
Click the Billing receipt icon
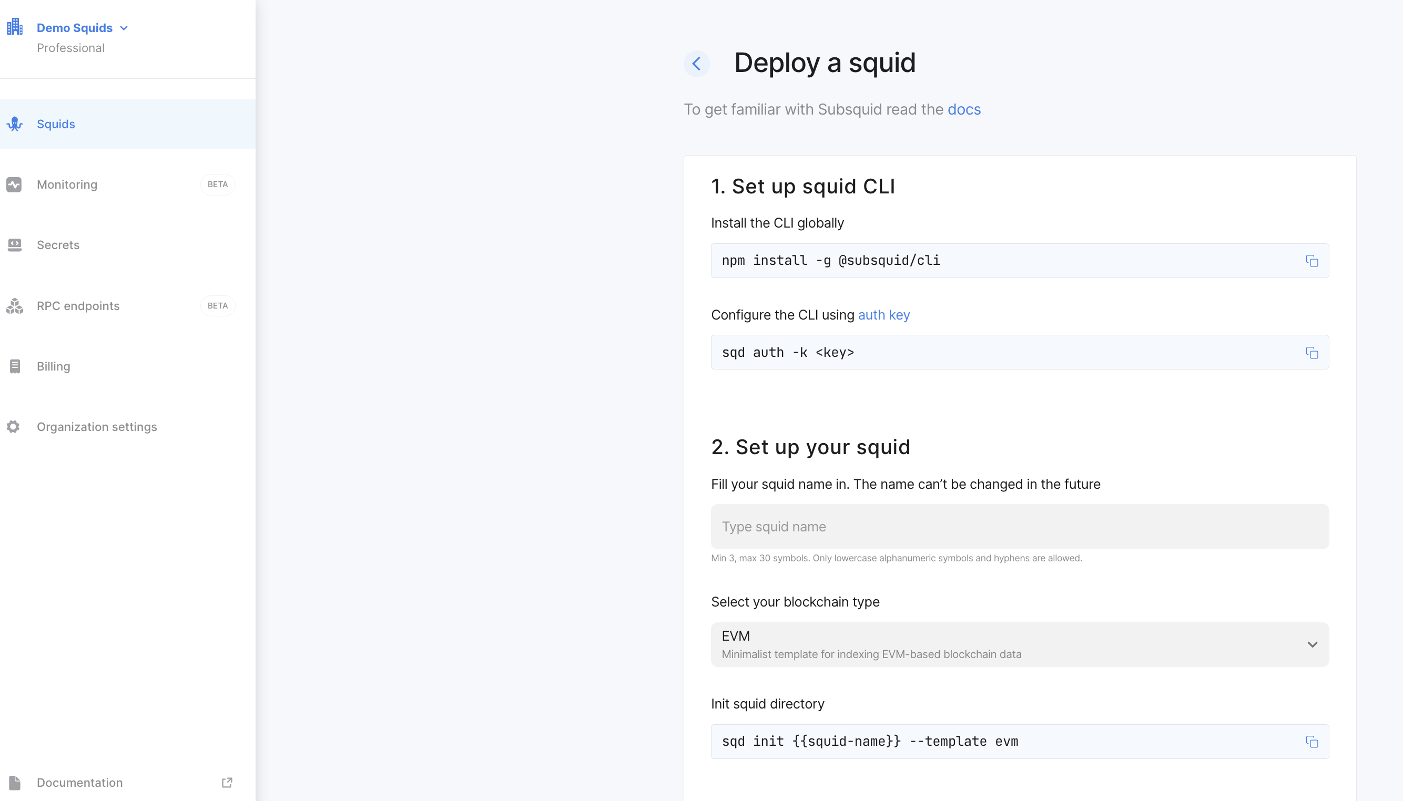pyautogui.click(x=15, y=366)
